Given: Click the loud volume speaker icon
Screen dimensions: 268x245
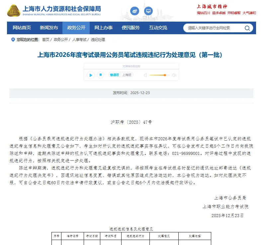Looking at the screenshot, I should (174, 75).
